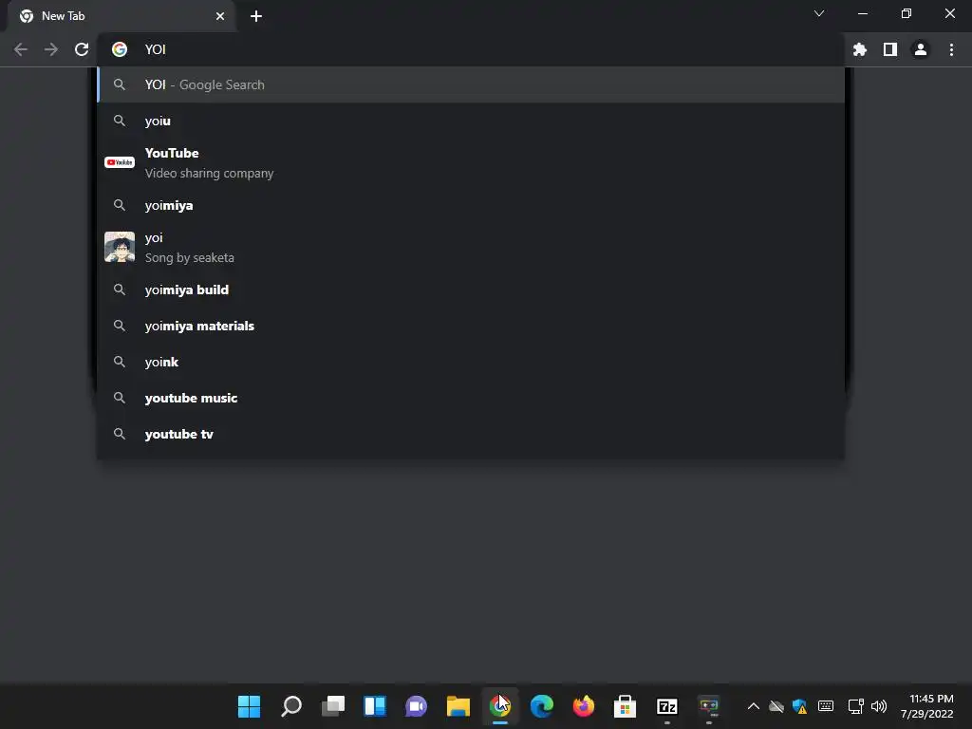Viewport: 972px width, 729px height.
Task: Open Windows Security tray icon
Action: 799,706
